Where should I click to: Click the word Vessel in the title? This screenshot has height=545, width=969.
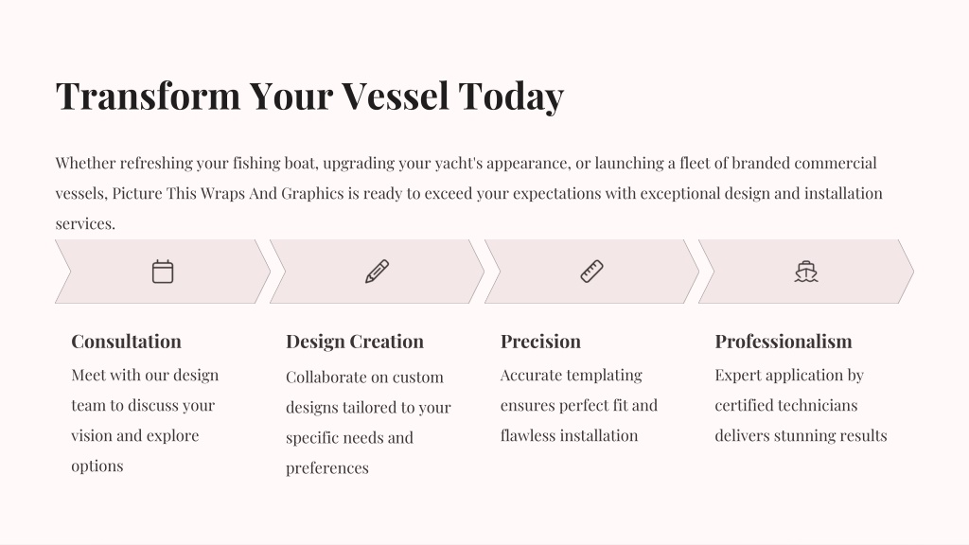(396, 97)
